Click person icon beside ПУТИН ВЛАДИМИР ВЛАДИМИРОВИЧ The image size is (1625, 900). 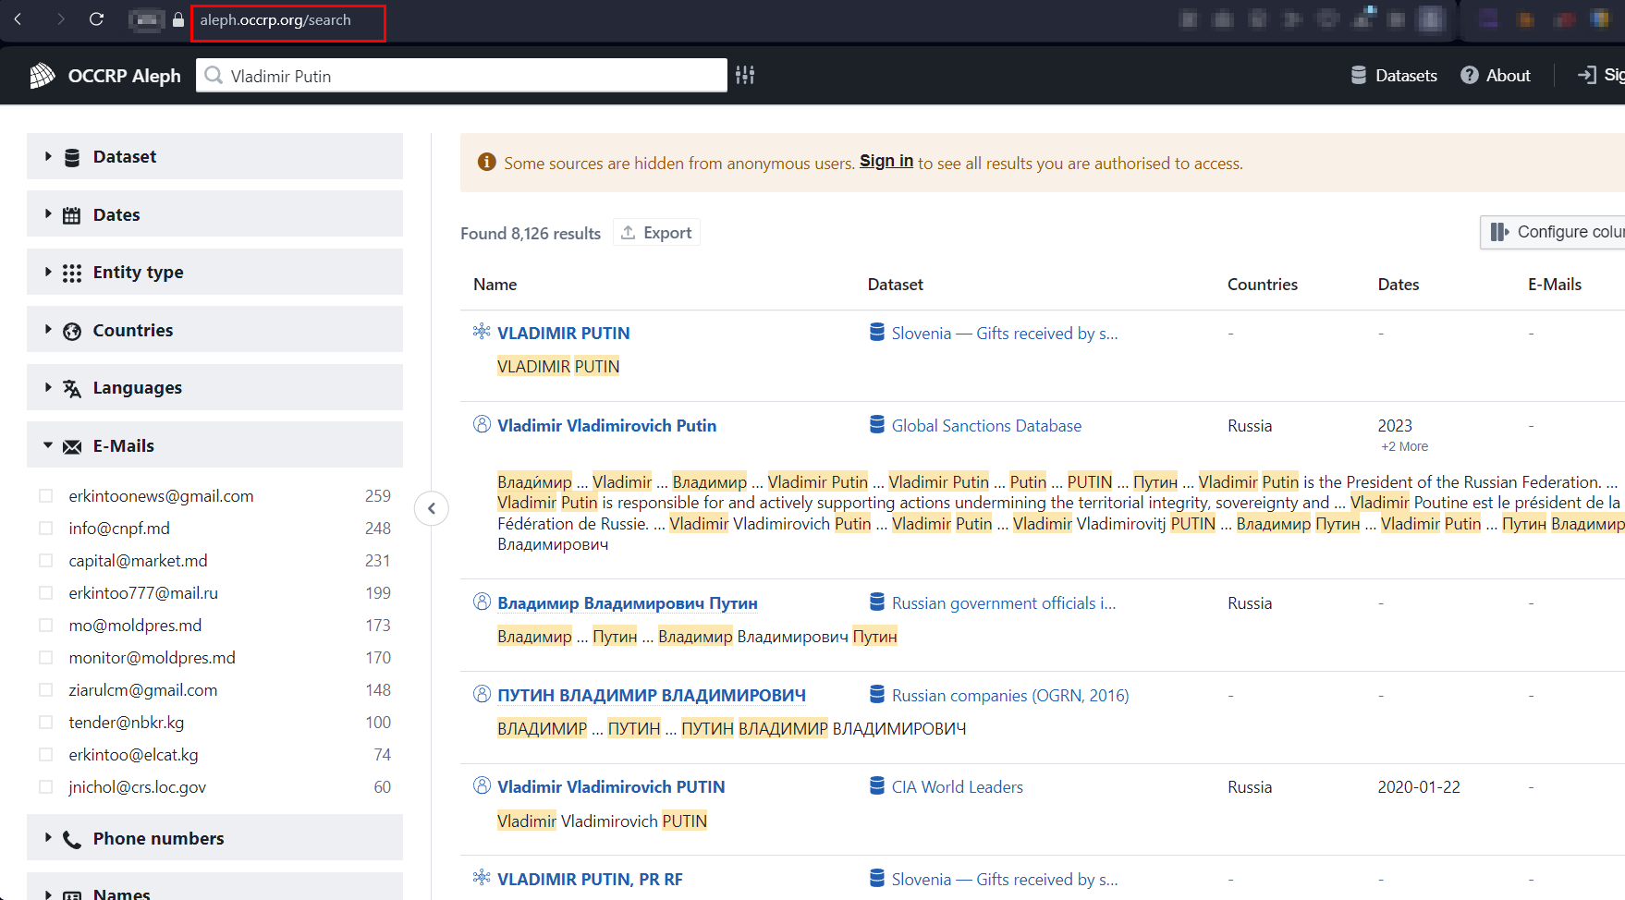coord(482,694)
